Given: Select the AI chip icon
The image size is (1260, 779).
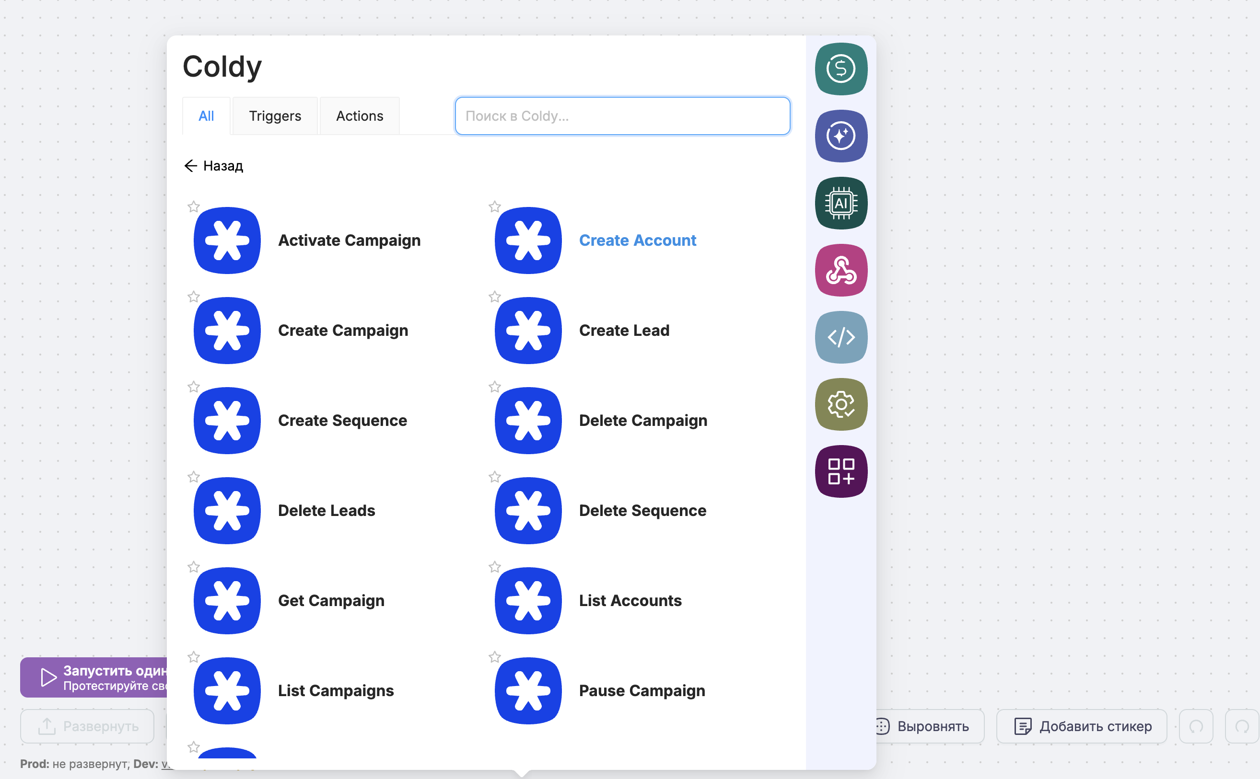Looking at the screenshot, I should pyautogui.click(x=841, y=203).
